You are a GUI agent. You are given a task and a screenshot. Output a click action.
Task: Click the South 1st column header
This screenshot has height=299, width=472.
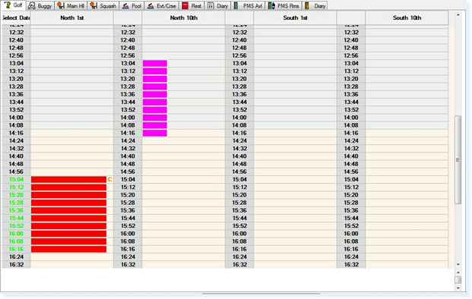pos(295,17)
